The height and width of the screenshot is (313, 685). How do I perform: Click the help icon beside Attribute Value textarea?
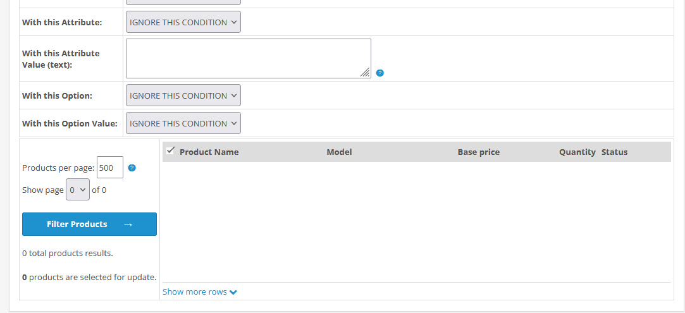tap(380, 73)
